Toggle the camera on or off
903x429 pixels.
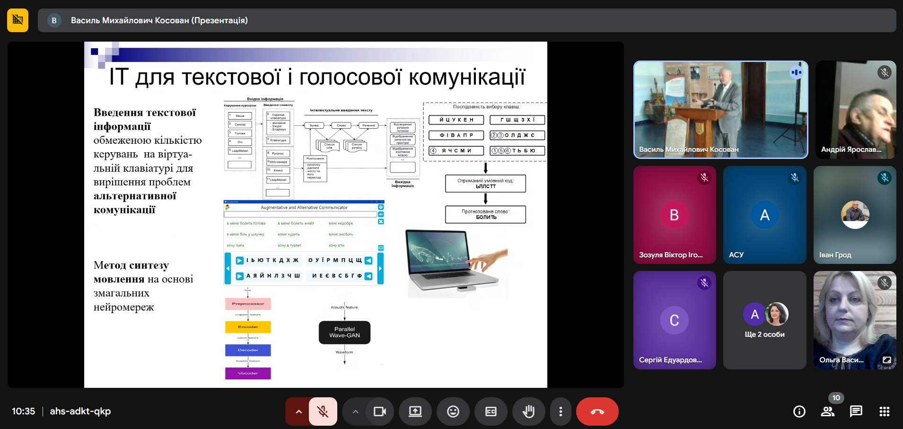click(x=380, y=411)
